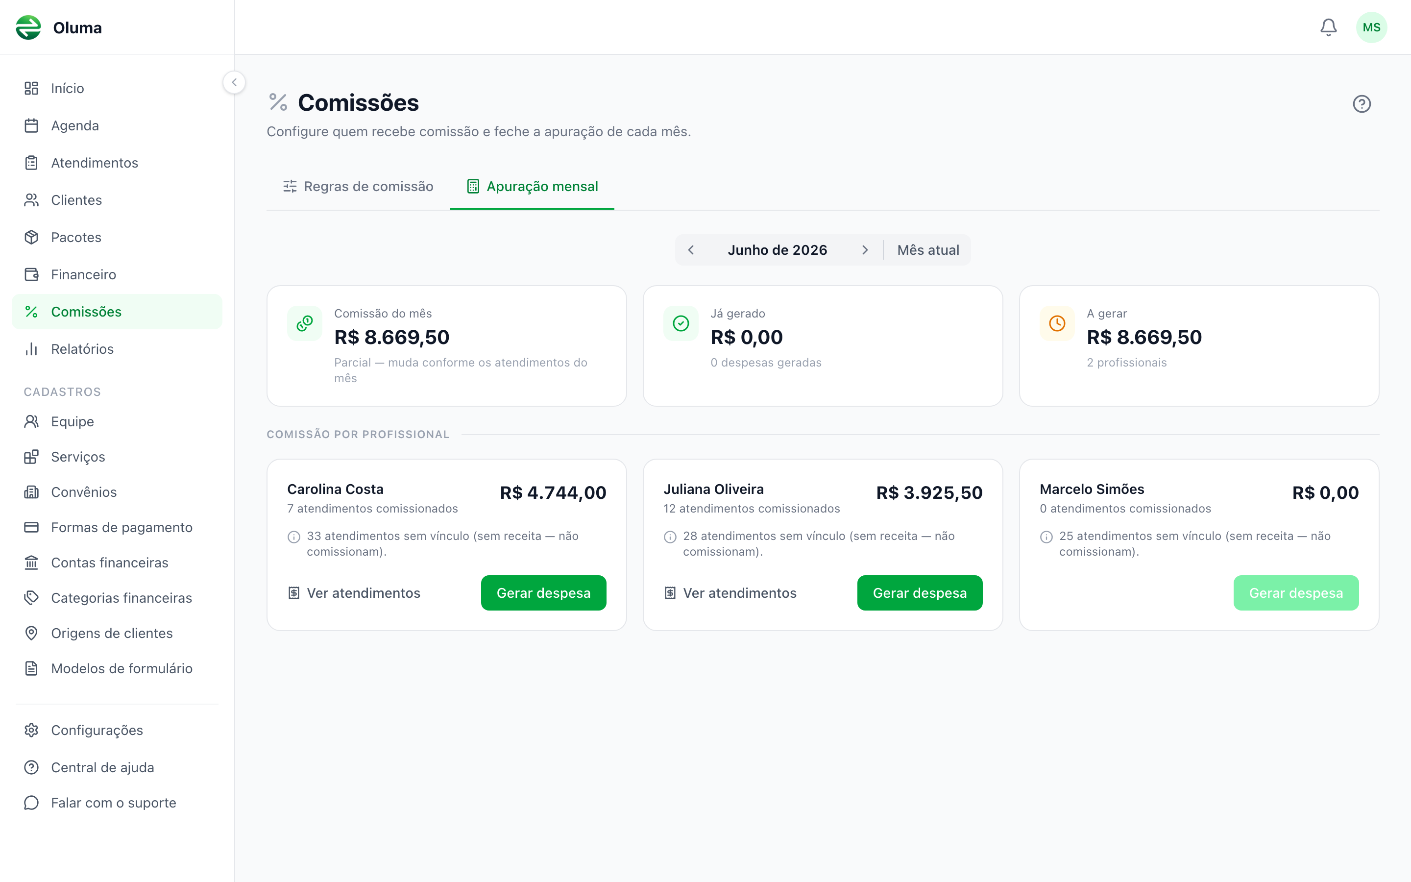
Task: Open Financeiro wallet icon in sidebar
Action: click(x=31, y=275)
